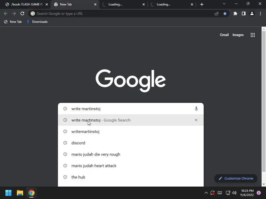Open the Google apps grid
Screen dimensions: 266x199
point(252,35)
